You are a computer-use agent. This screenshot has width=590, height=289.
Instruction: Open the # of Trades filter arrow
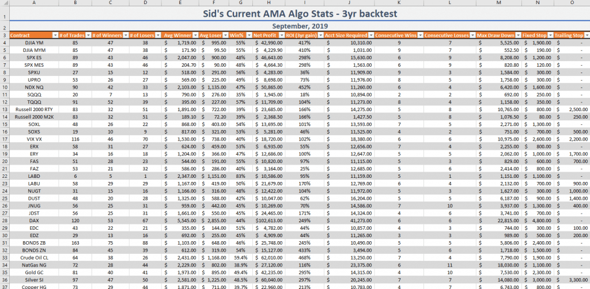coord(88,35)
